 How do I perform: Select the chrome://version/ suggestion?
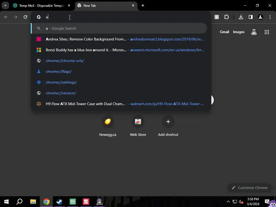121,93
